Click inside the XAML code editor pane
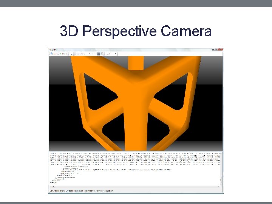This screenshot has height=204, width=272. tap(134, 168)
